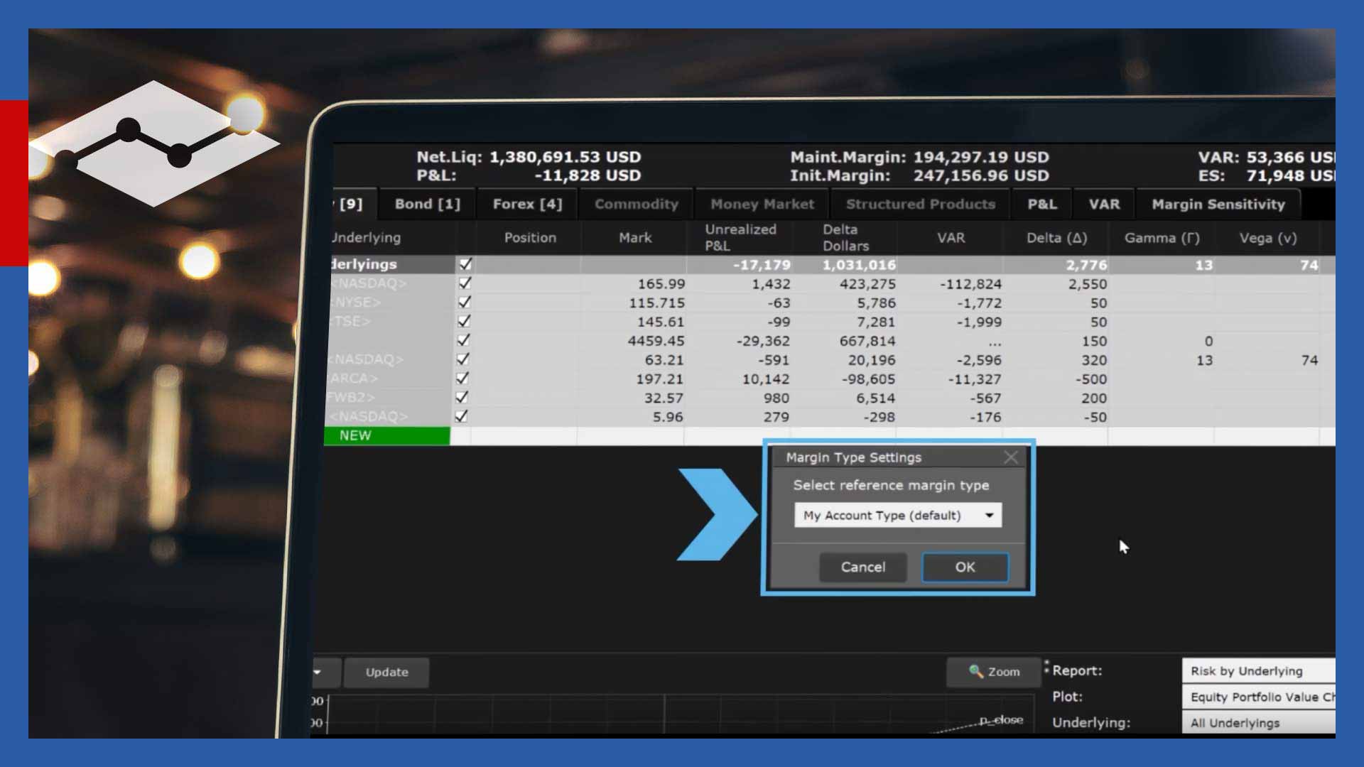Sort by the Unrealized P&L column header
This screenshot has width=1364, height=767.
click(x=740, y=237)
